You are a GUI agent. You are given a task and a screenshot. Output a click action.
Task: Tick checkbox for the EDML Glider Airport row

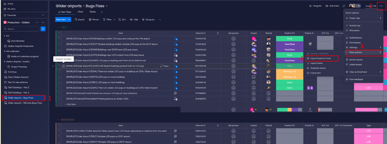point(59,71)
